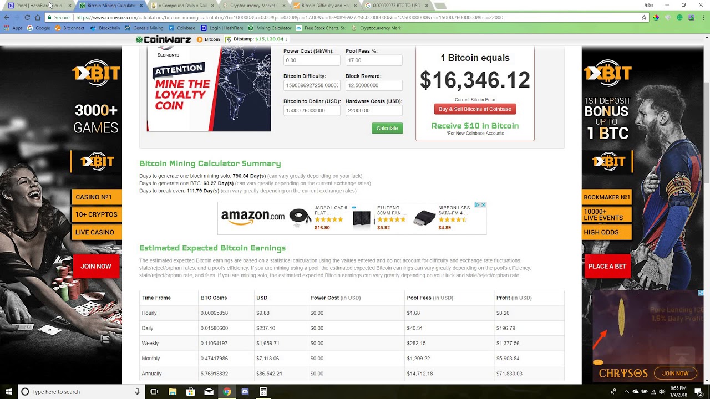
Task: Open Calculator from taskbar
Action: tap(263, 392)
